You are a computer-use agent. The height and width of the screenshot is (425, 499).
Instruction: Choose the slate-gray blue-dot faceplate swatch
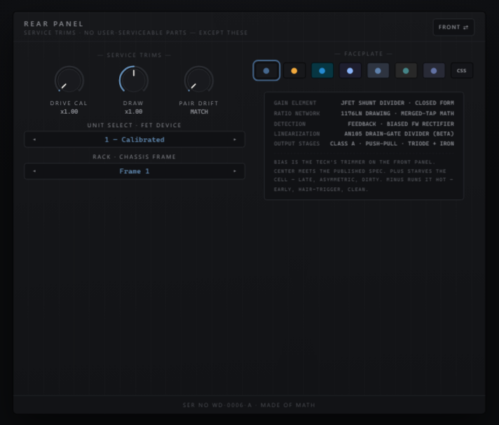pos(378,71)
